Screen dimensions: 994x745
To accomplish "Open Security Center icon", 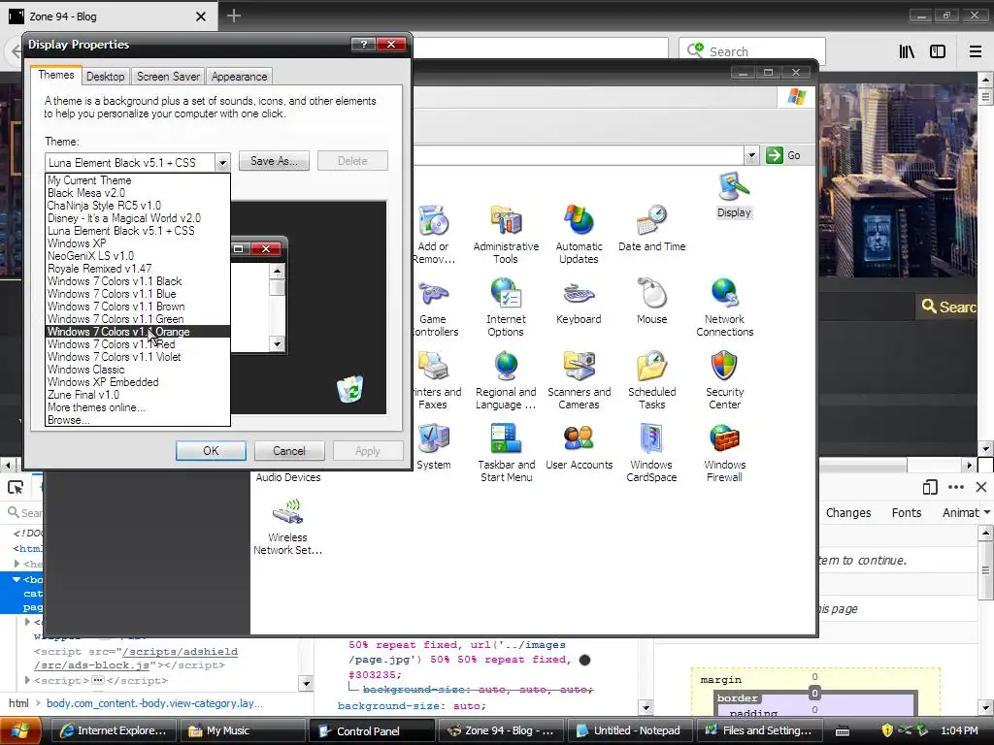I will coord(724,380).
